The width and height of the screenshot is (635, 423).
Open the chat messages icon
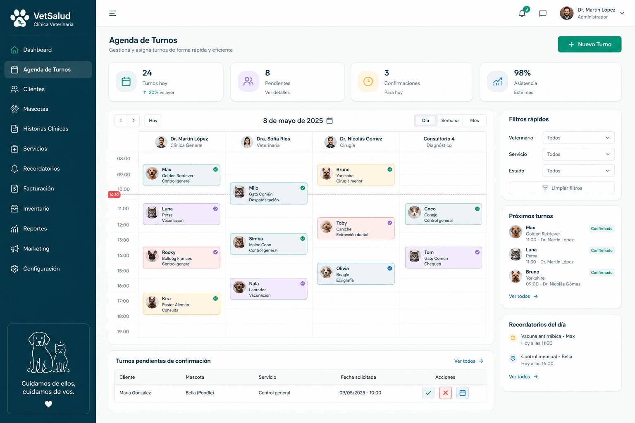point(543,13)
